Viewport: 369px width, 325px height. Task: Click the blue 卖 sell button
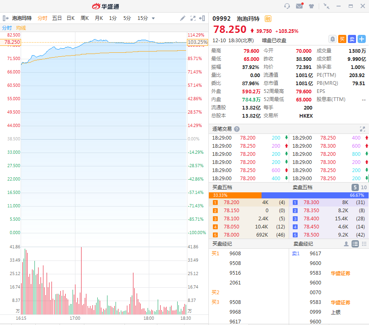click(352, 39)
